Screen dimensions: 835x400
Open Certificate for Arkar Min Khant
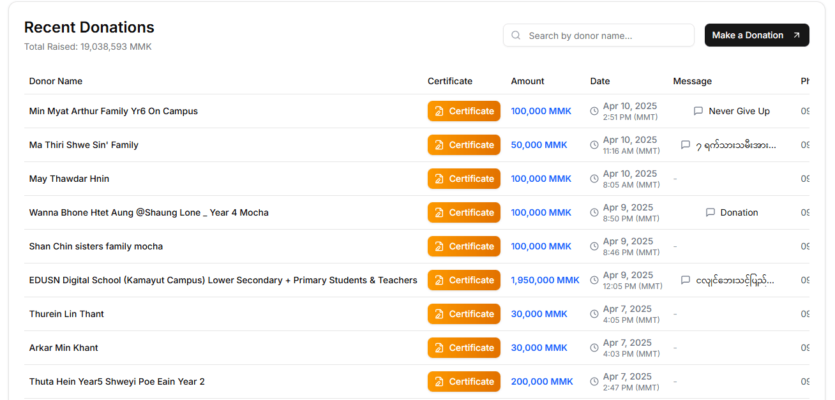click(464, 348)
